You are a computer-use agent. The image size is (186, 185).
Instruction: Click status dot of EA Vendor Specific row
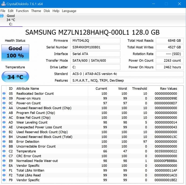click(4, 165)
